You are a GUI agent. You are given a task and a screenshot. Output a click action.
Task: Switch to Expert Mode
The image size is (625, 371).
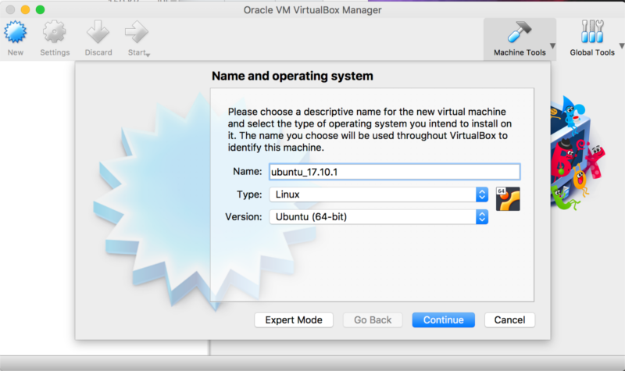pos(294,319)
